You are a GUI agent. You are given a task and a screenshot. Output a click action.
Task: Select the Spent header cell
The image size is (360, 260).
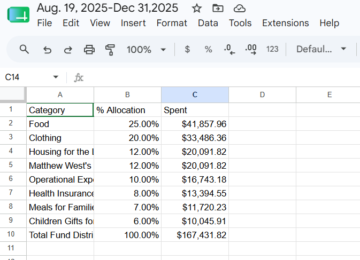[x=195, y=110]
